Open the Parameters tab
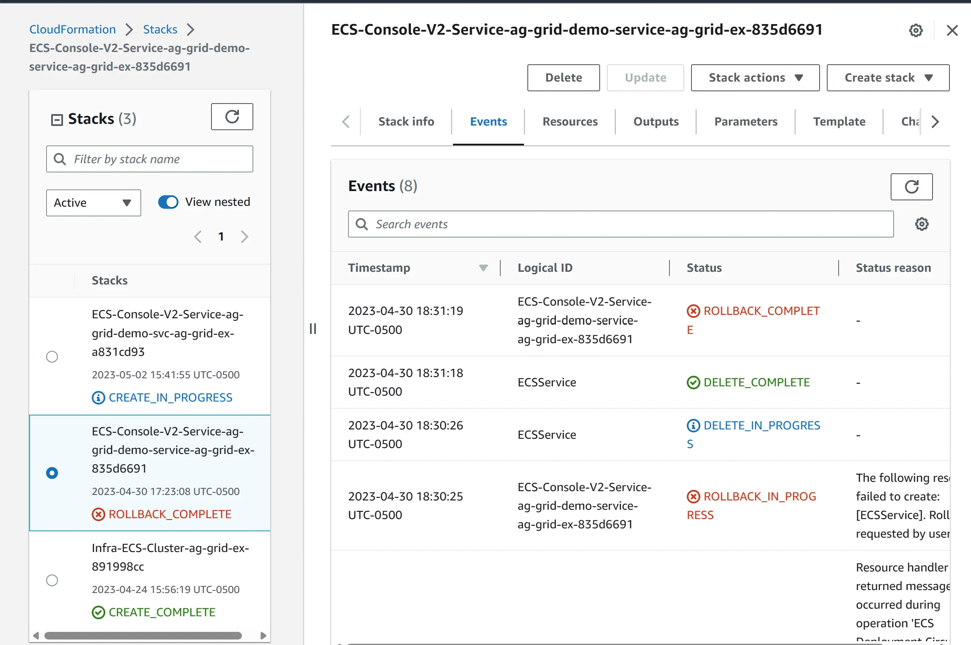This screenshot has height=645, width=971. tap(746, 122)
